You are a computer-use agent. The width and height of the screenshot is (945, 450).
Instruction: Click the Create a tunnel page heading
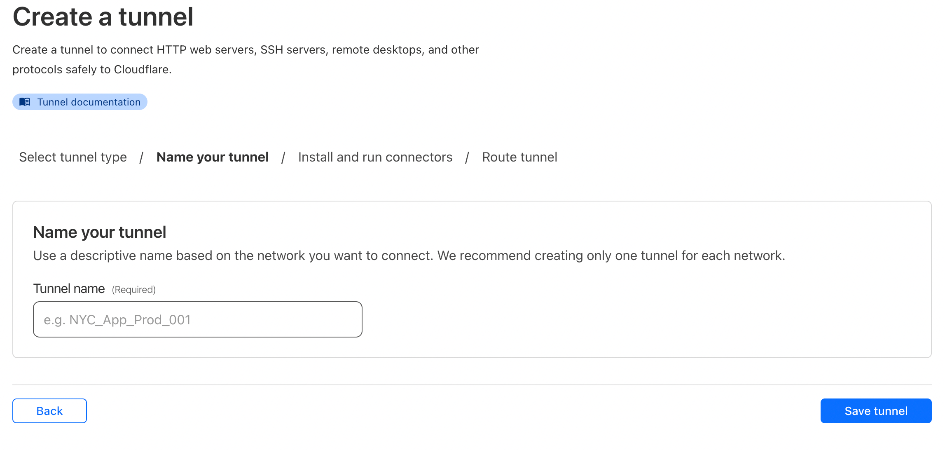click(x=103, y=17)
